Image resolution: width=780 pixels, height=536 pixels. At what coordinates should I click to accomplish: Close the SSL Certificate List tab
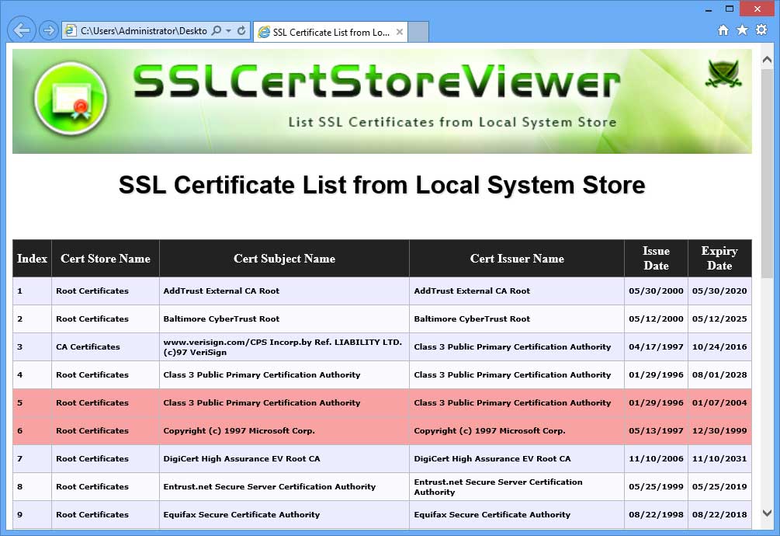400,32
